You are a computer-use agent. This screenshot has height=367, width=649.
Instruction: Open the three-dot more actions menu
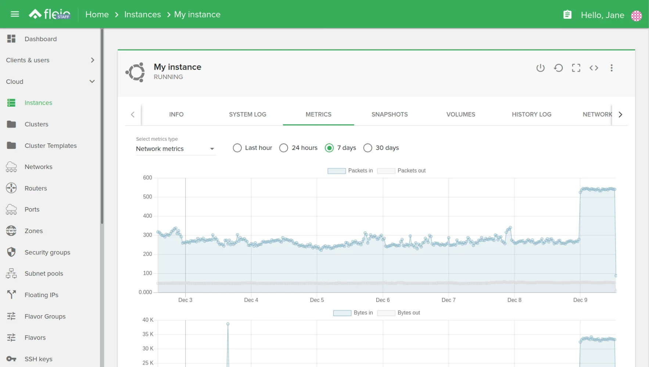pos(612,68)
